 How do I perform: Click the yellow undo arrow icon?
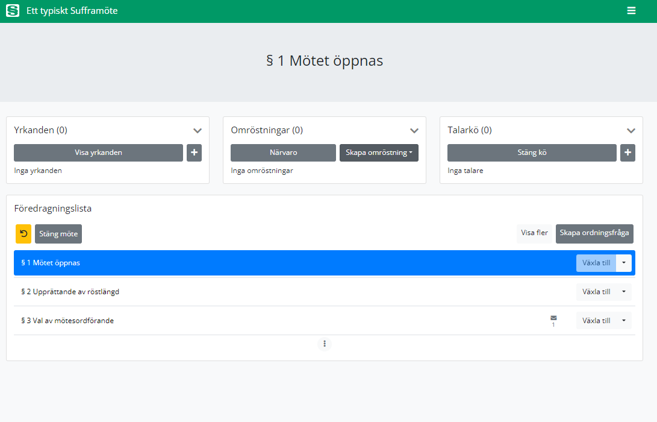[23, 234]
